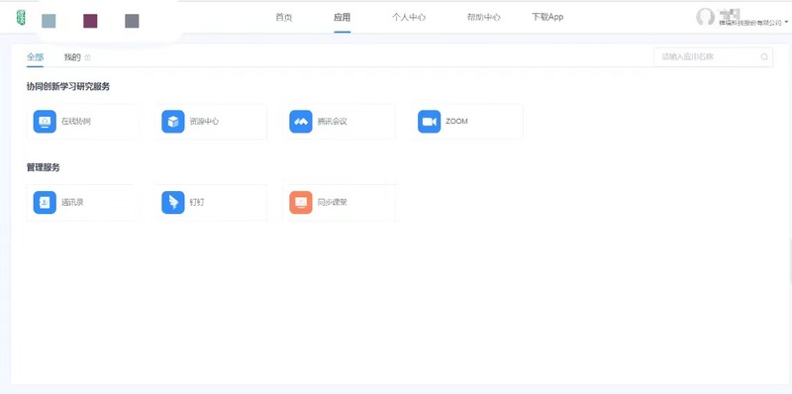The image size is (792, 394).
Task: Launch the ZOOM camera icon
Action: (x=430, y=122)
